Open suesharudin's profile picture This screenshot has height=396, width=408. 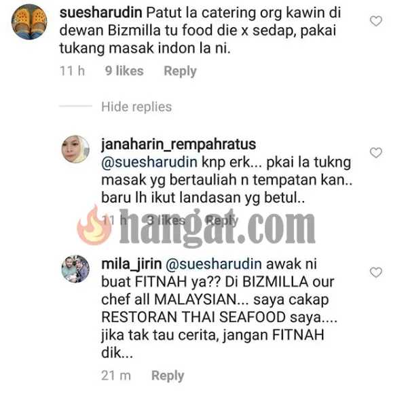coord(29,22)
